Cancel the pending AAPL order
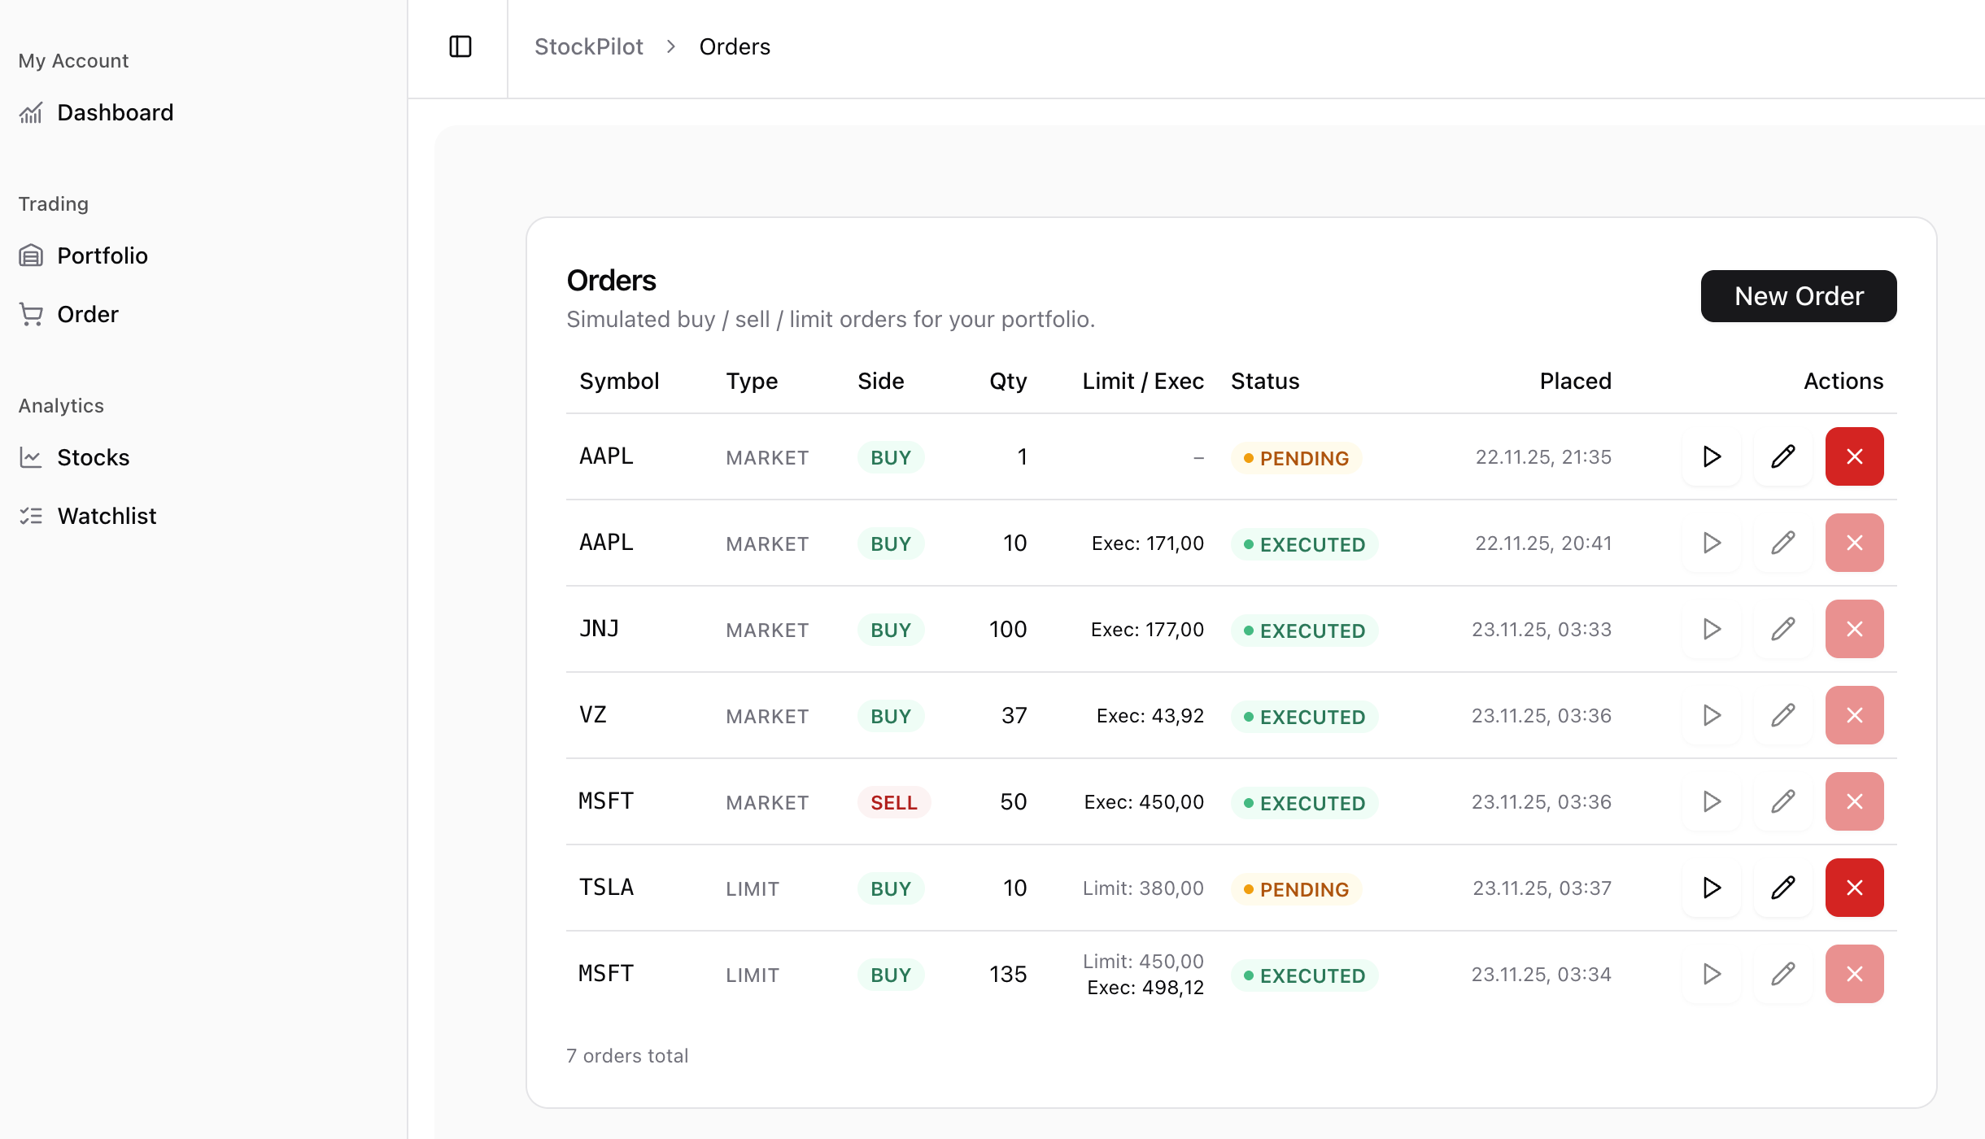 point(1854,456)
